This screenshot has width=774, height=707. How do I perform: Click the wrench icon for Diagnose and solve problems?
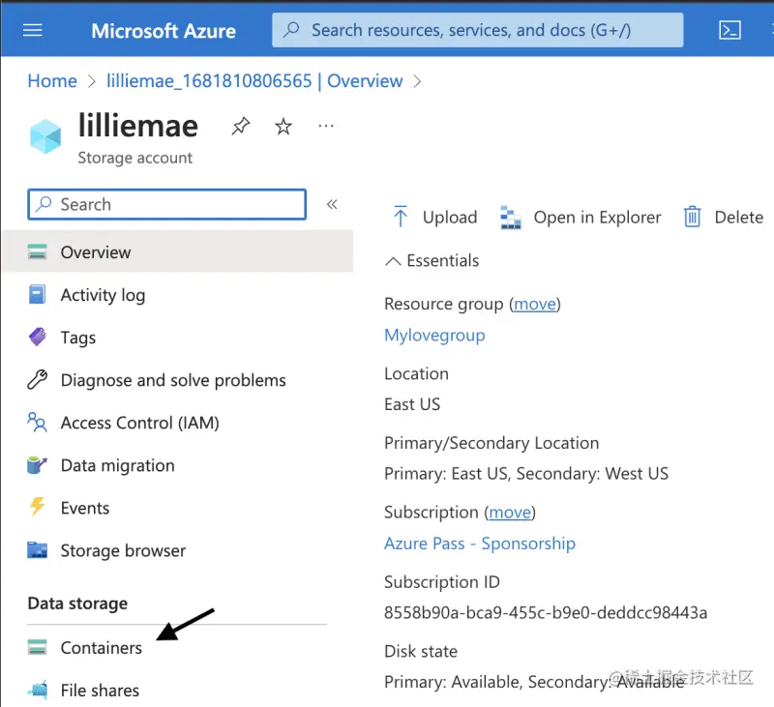[x=37, y=380]
